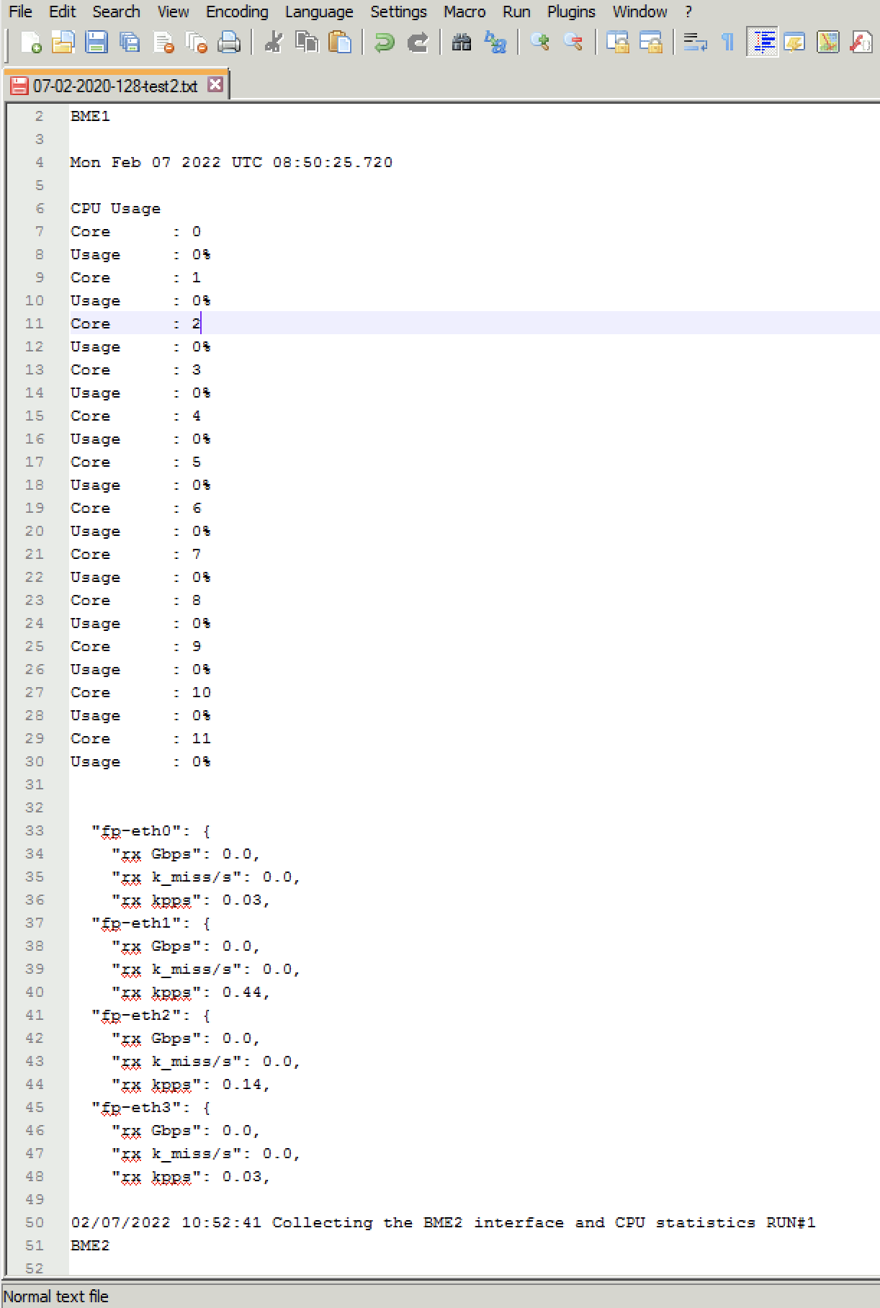Click the Zoom In magnifier icon

coord(539,43)
